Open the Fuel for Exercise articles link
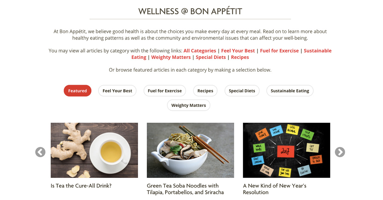The image size is (383, 200). click(x=279, y=51)
